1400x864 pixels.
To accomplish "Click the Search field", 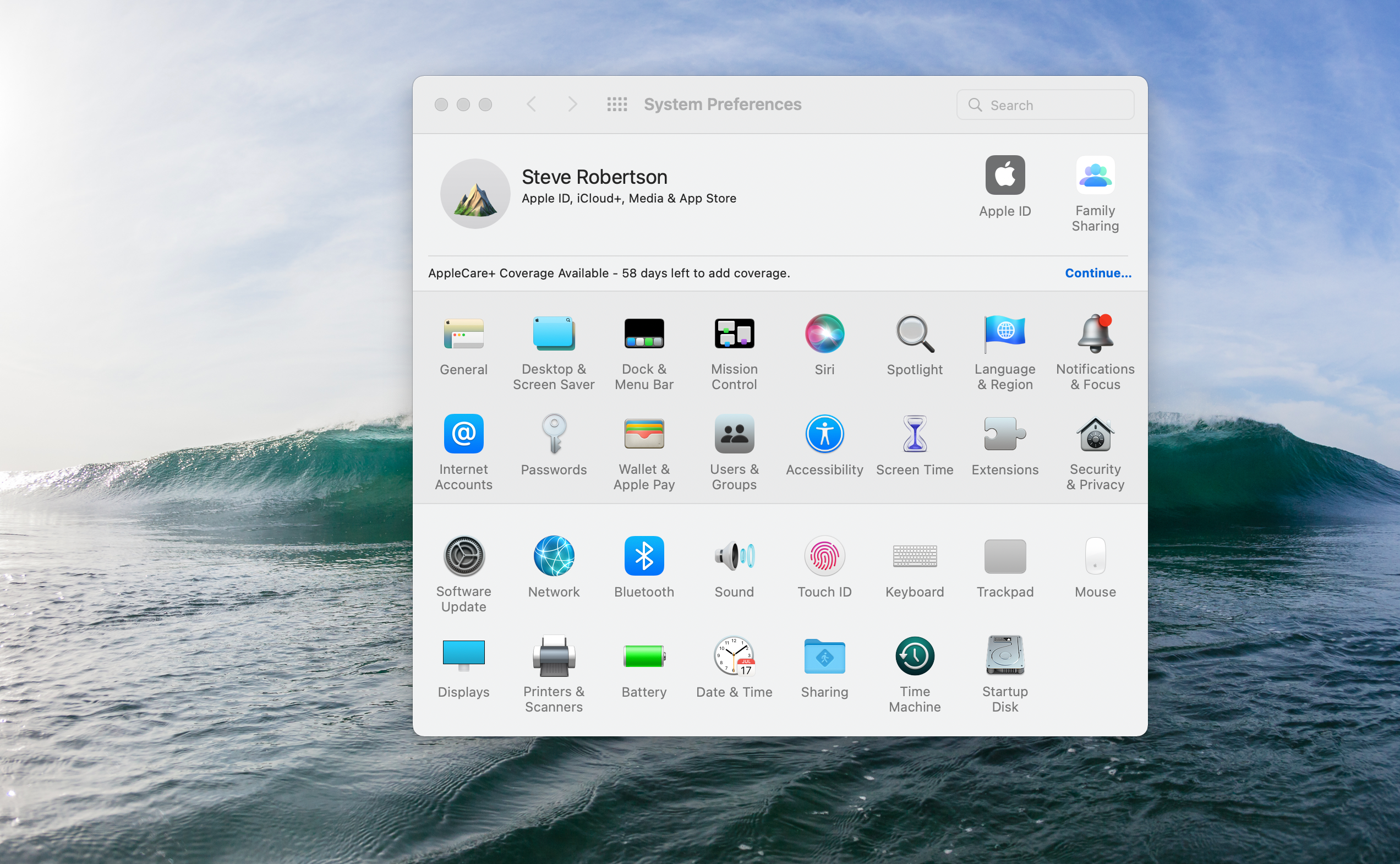I will [1045, 105].
